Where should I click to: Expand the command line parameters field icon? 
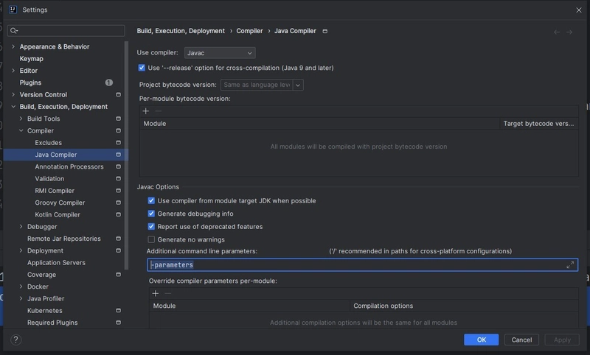(x=570, y=265)
